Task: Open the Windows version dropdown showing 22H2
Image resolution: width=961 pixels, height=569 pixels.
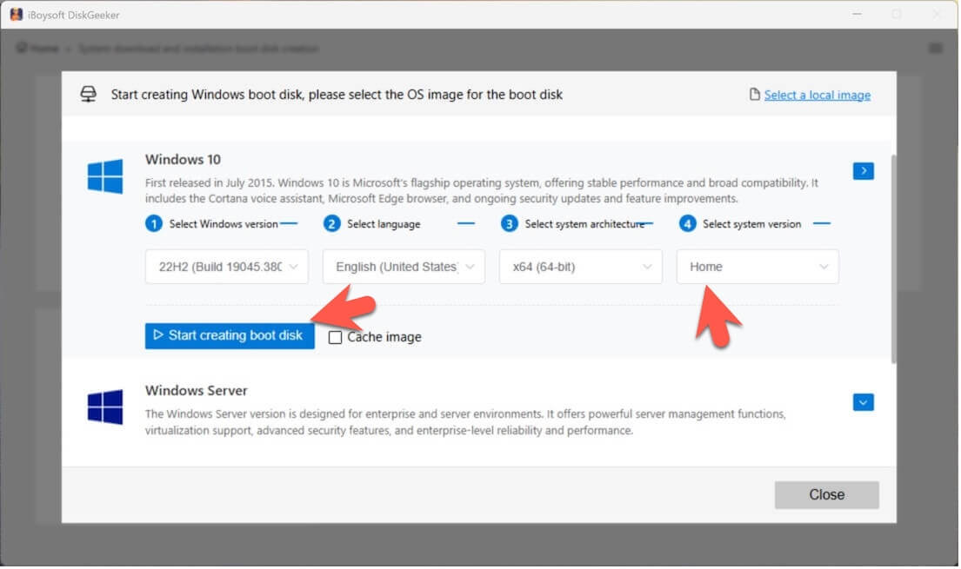Action: coord(227,267)
